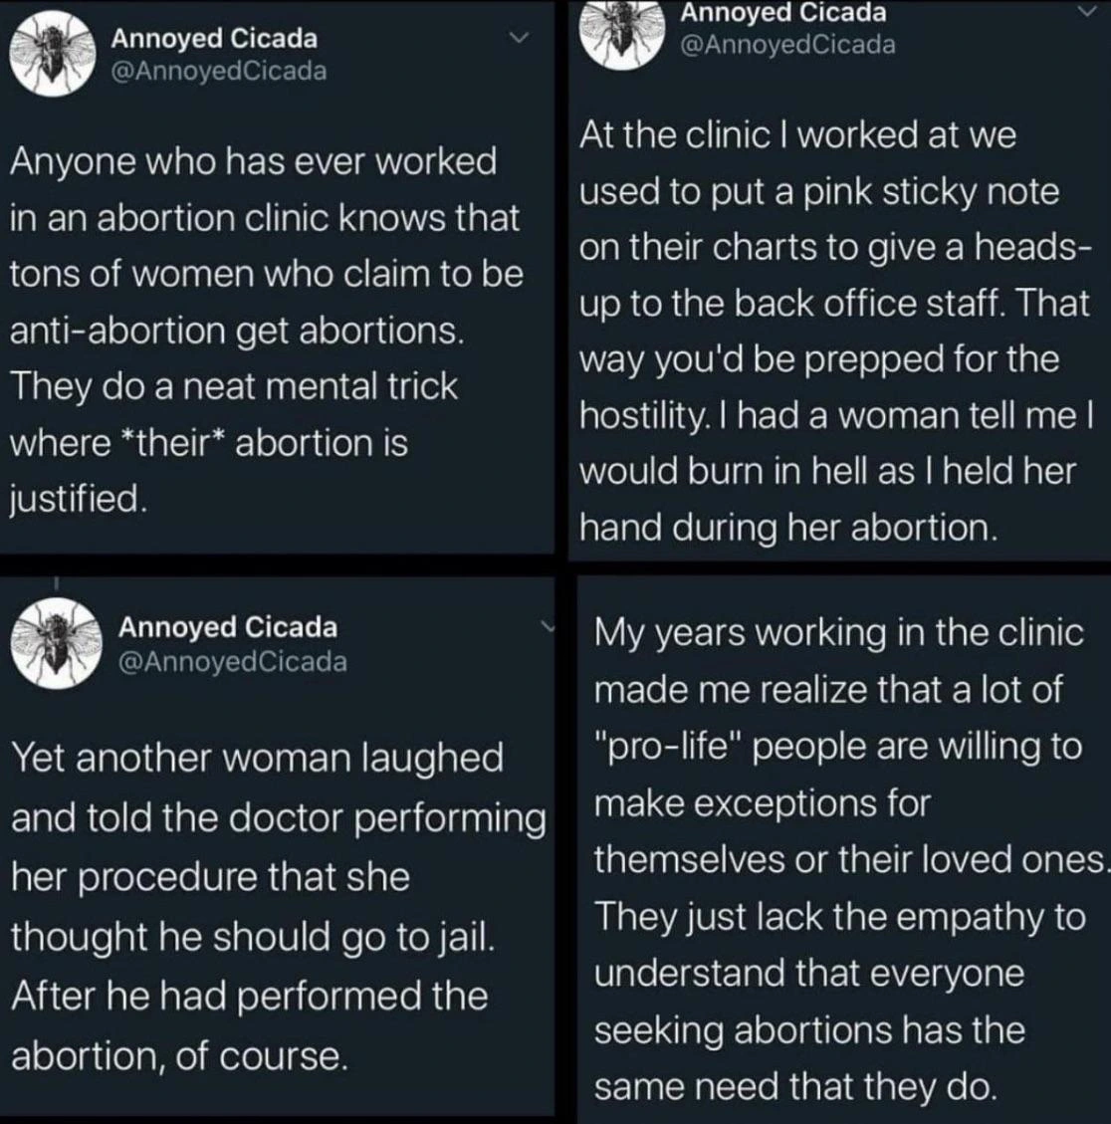Screen dimensions: 1111x1124
Task: Click @AnnoyedCicada handle above the 'Anyone who has ever' tweet
Action: click(x=218, y=72)
